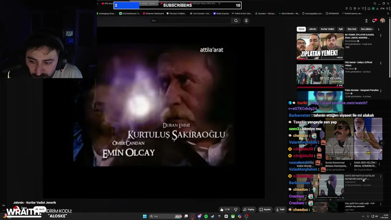Focus the YouTube 'Ara' search field

pyautogui.click(x=190, y=20)
